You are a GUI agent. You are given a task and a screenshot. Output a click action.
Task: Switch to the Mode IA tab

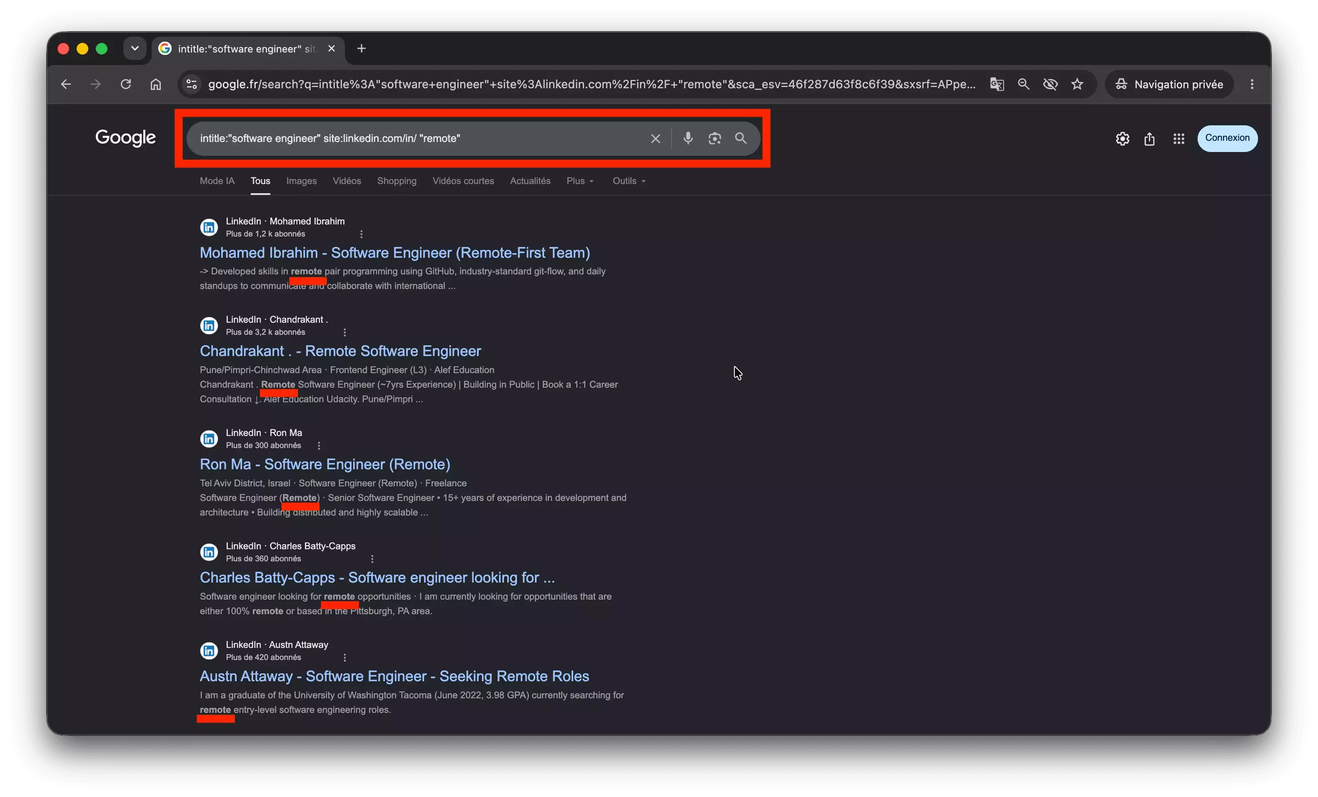pyautogui.click(x=217, y=181)
